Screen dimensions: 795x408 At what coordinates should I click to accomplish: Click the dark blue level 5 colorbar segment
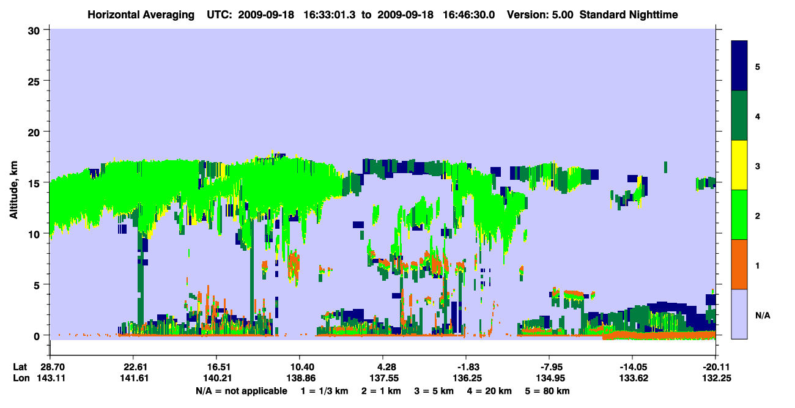point(739,65)
